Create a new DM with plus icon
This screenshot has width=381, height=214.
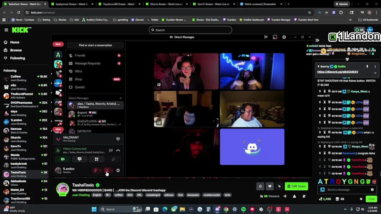tap(121, 98)
